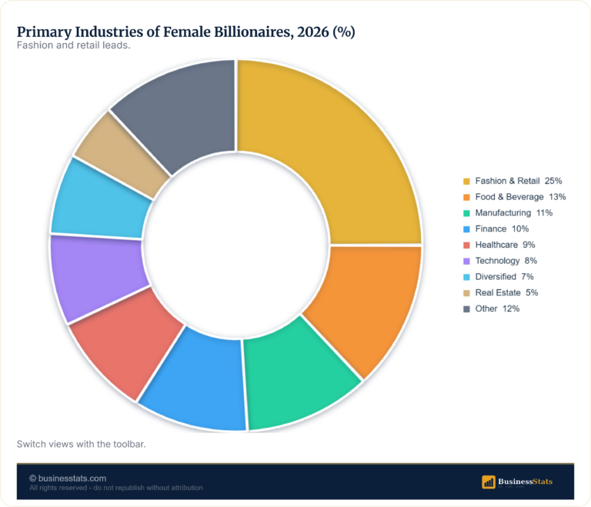This screenshot has height=507, width=591.
Task: Click the gold Fashion & Retail donut slice
Action: click(336, 147)
